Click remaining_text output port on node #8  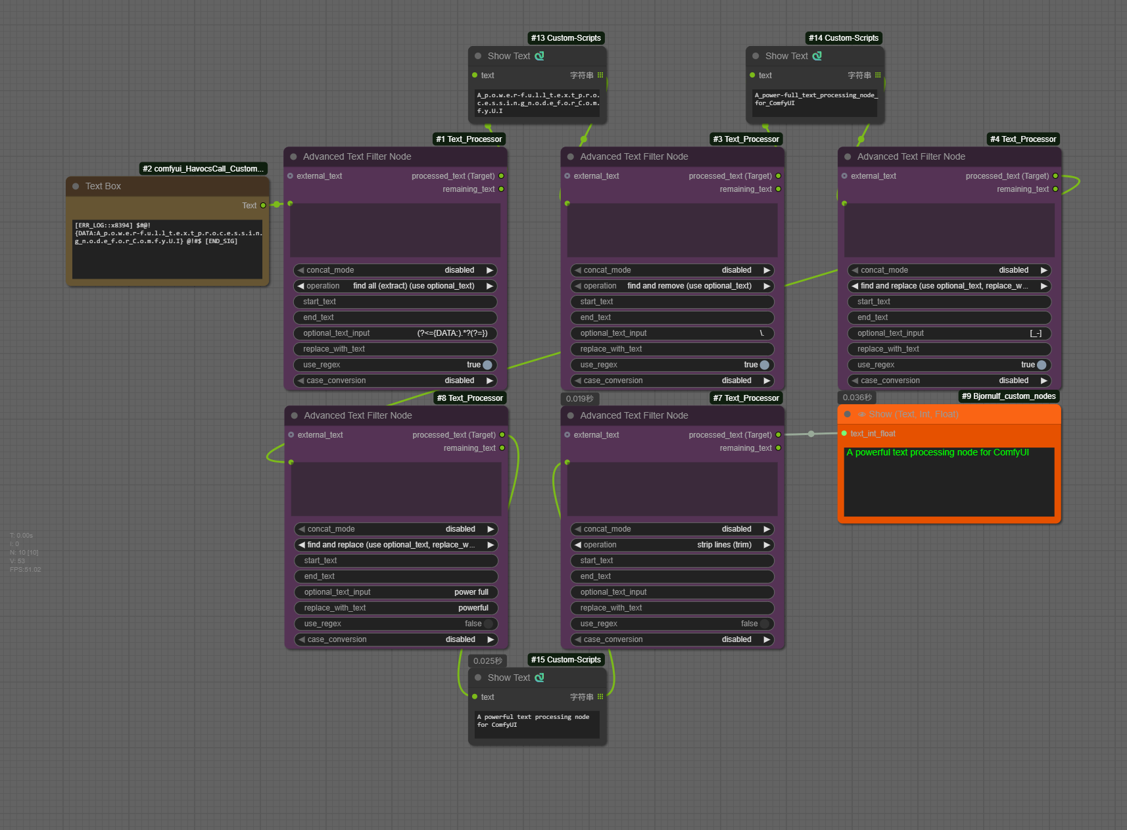click(502, 448)
